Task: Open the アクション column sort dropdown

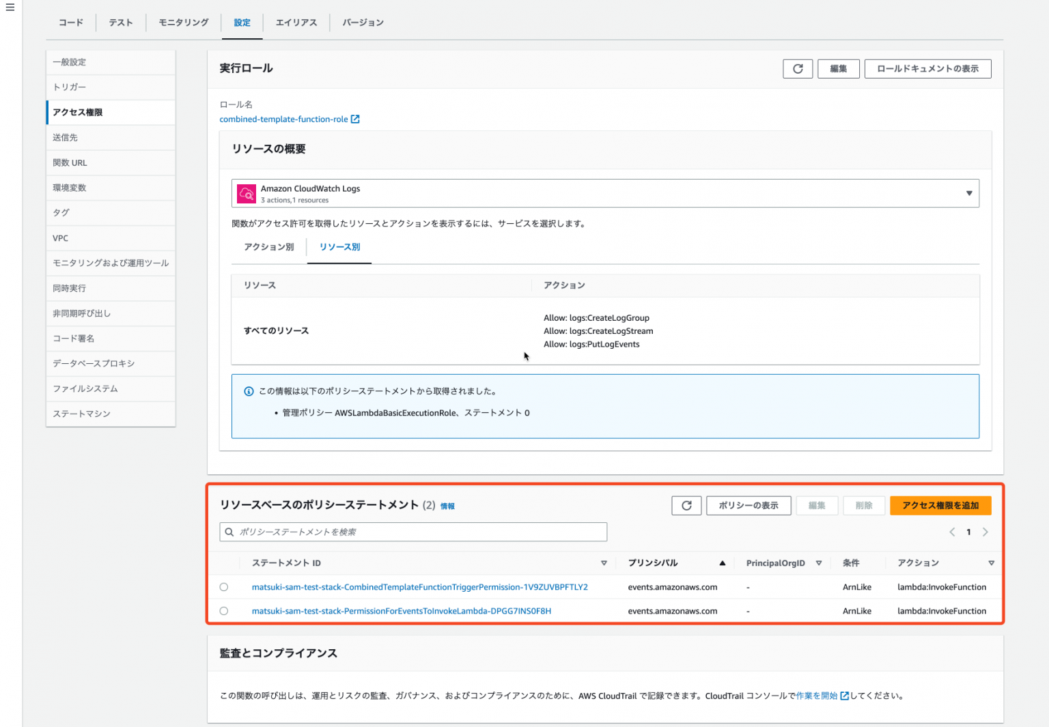Action: pos(992,563)
